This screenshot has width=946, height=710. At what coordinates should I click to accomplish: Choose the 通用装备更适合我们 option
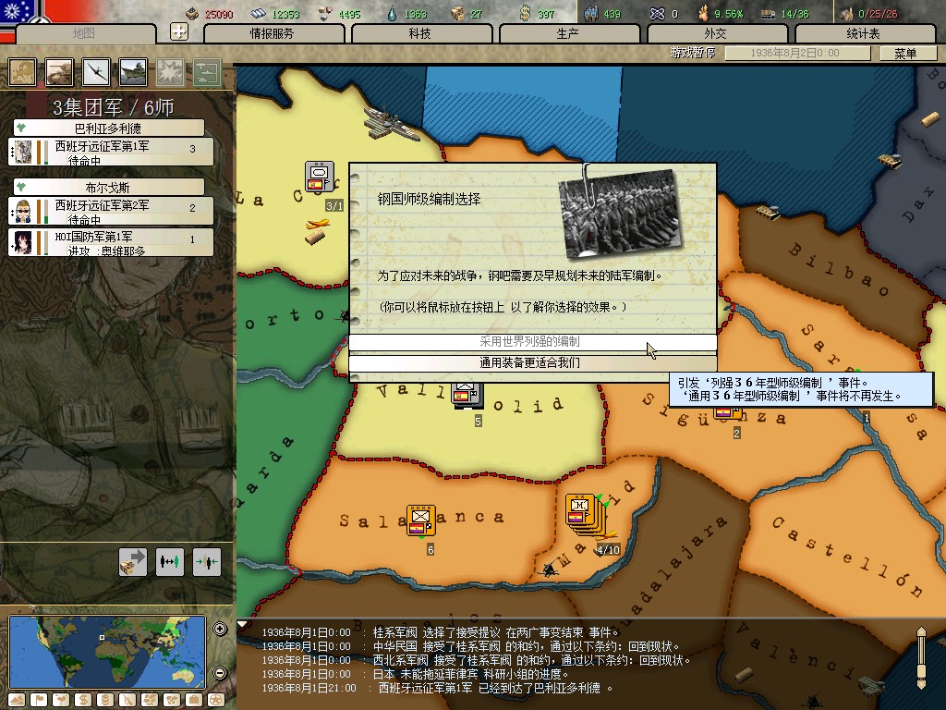pos(532,363)
